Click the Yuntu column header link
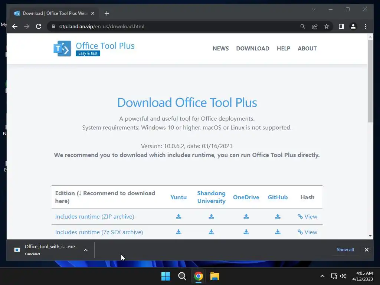This screenshot has height=285, width=380. 178,197
